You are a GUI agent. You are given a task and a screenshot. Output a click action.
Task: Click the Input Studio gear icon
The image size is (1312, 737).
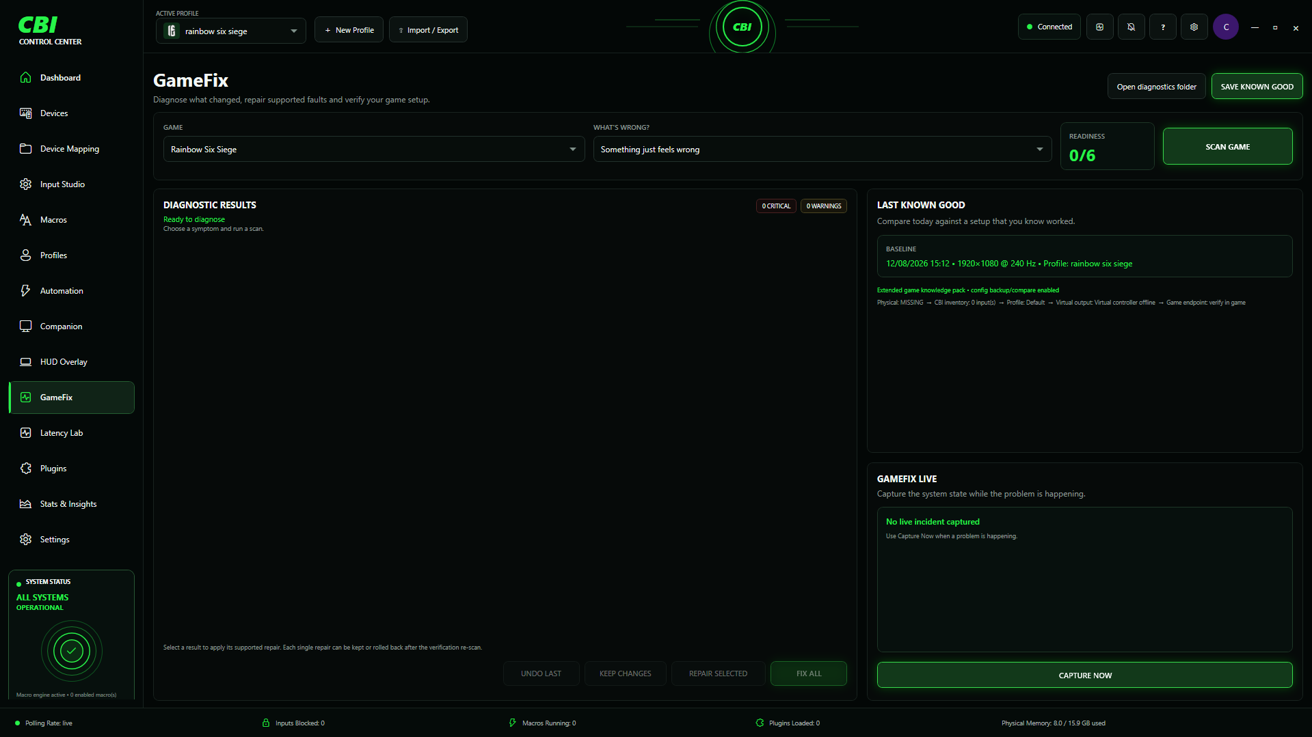(25, 184)
